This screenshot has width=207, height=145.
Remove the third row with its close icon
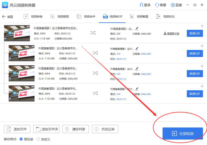(x=202, y=66)
